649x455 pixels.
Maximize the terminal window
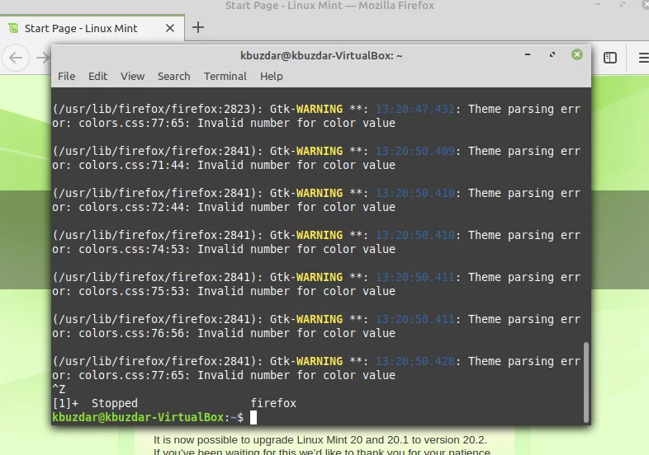click(x=552, y=54)
